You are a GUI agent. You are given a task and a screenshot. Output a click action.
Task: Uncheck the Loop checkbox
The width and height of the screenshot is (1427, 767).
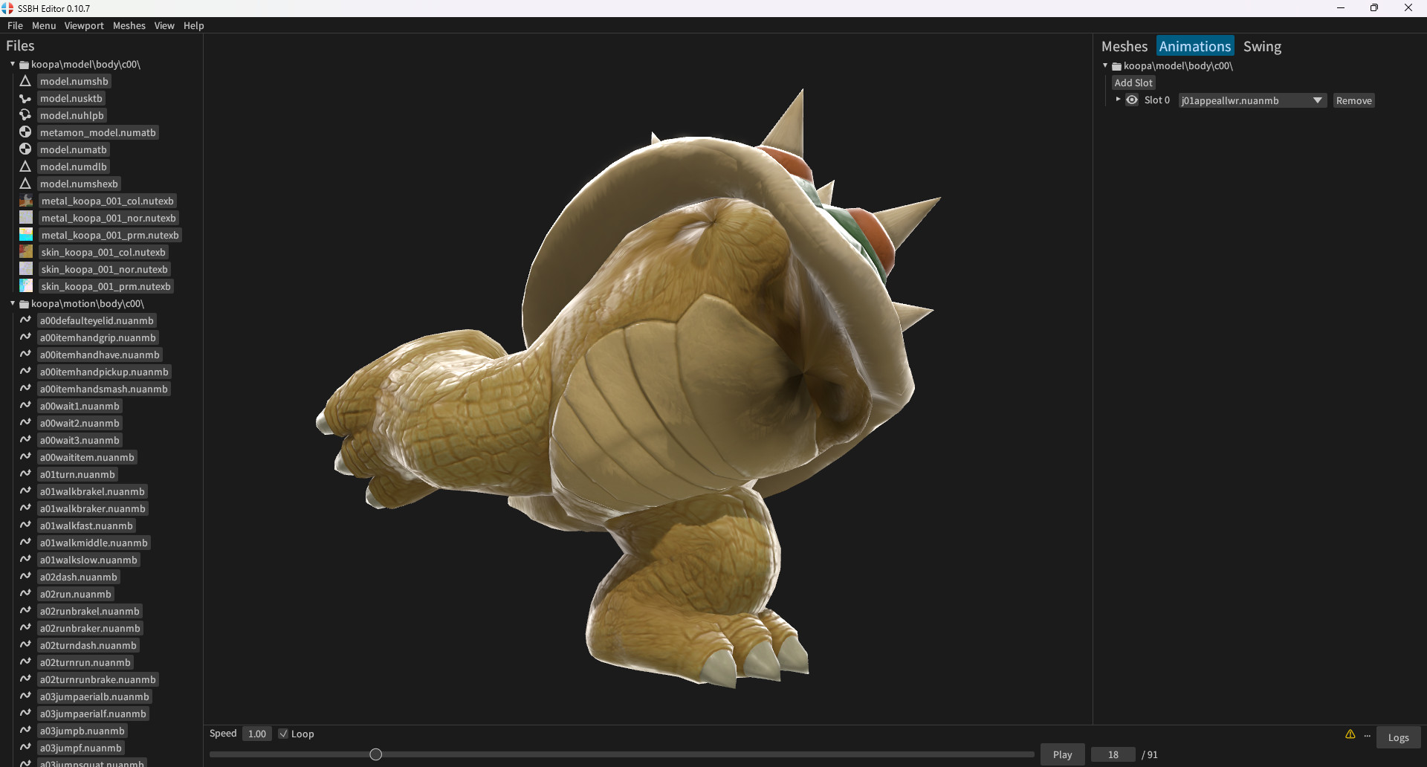pos(283,734)
